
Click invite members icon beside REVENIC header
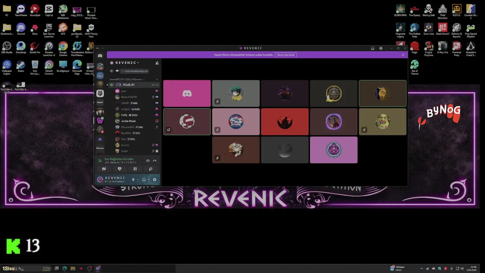pyautogui.click(x=157, y=63)
